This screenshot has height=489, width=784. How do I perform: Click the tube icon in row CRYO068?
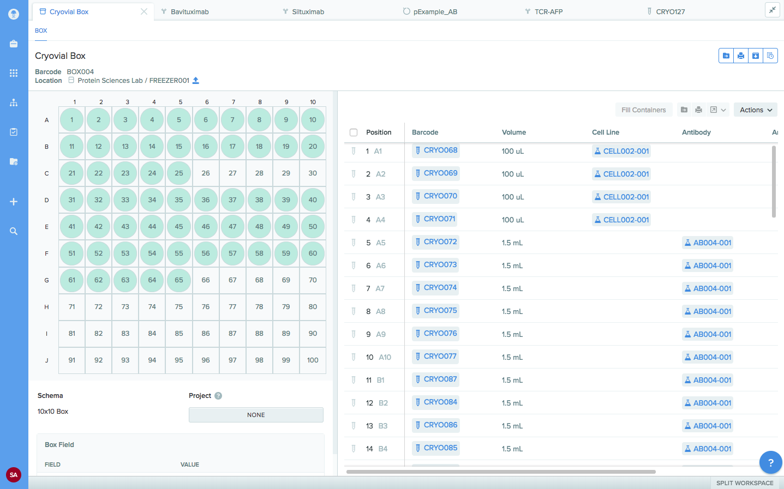click(354, 151)
